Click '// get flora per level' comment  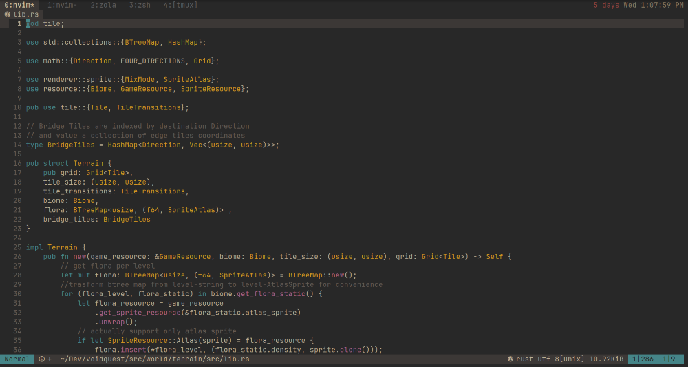pyautogui.click(x=107, y=266)
